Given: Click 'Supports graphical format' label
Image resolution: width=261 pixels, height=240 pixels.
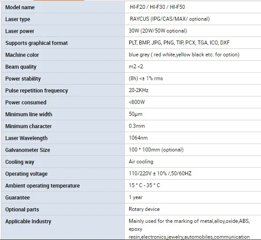Looking at the screenshot, I should tap(37, 43).
